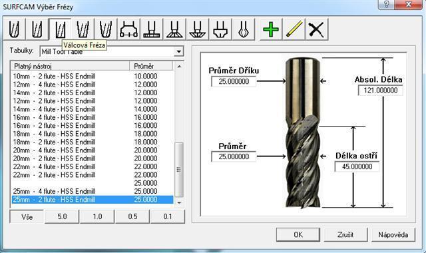Image resolution: width=426 pixels, height=253 pixels.
Task: Click the tool list scroll down arrow
Action: 179,202
